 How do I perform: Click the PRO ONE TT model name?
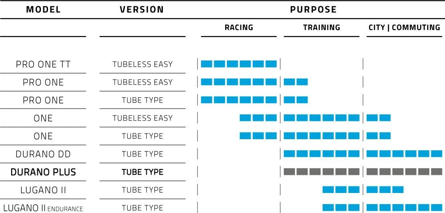[43, 64]
